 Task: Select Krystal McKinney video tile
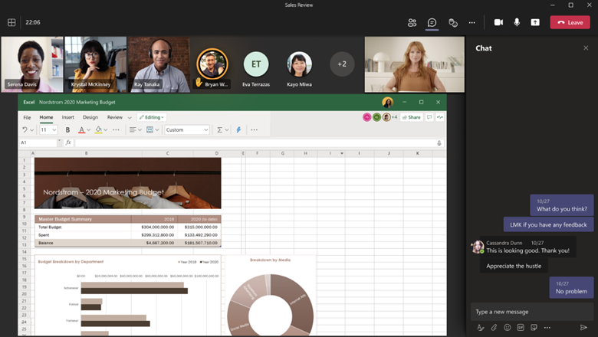click(95, 64)
